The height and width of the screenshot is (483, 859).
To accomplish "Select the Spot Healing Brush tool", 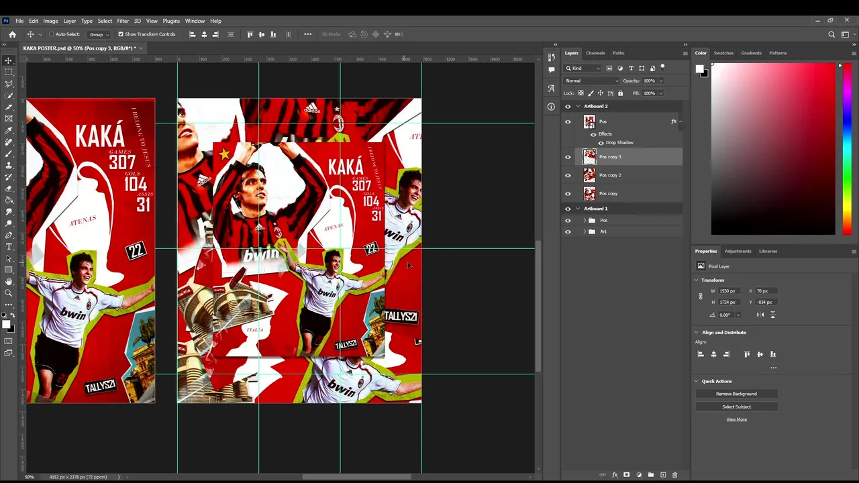I will [9, 142].
